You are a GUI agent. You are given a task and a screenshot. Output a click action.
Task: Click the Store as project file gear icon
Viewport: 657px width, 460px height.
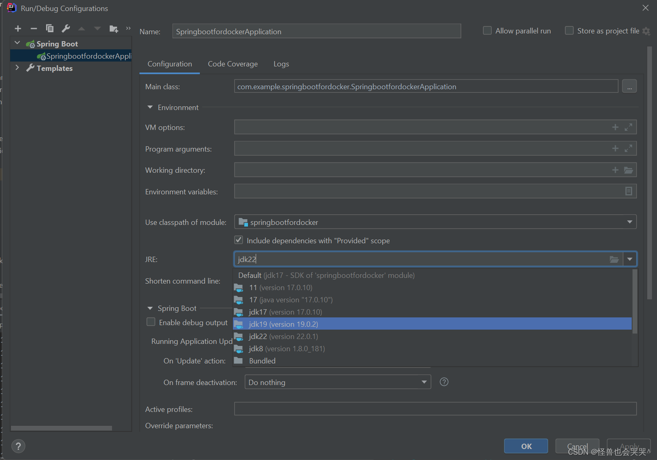(x=646, y=31)
